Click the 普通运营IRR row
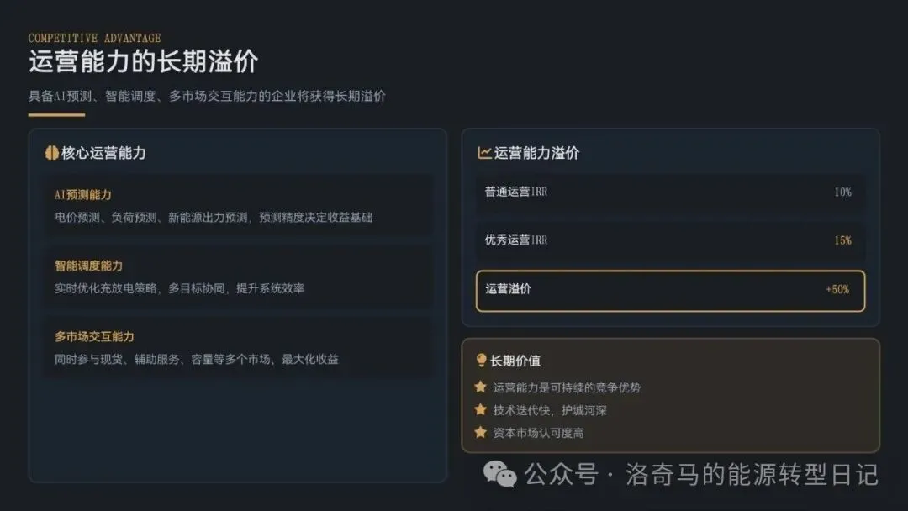This screenshot has height=511, width=908. [x=669, y=192]
